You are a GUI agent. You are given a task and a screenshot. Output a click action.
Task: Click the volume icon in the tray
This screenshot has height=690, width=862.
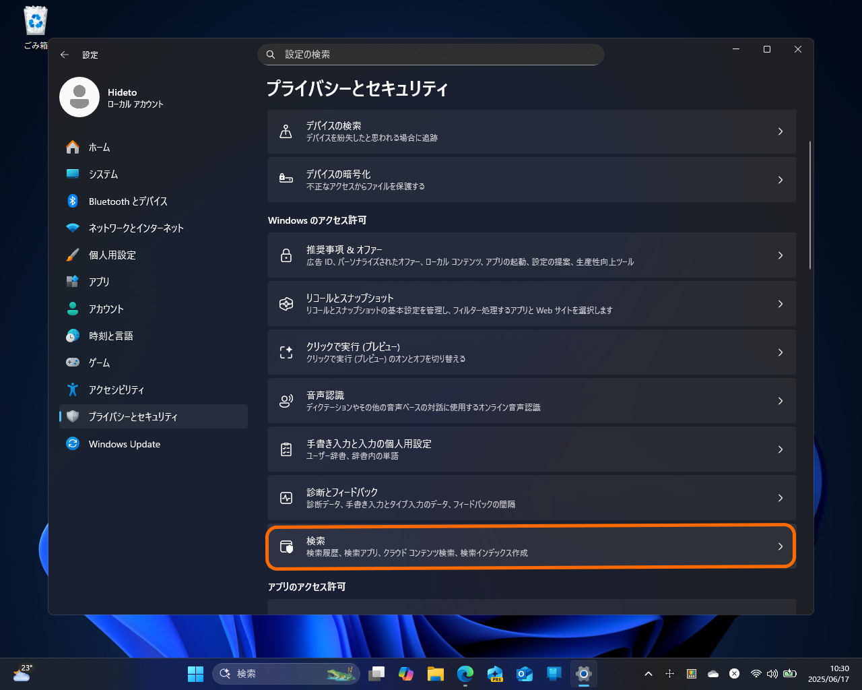(772, 673)
